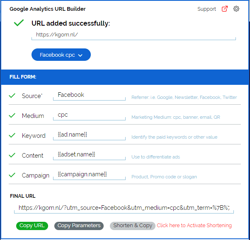
Task: Click the green checkmark next to URL added
Action: point(19,23)
